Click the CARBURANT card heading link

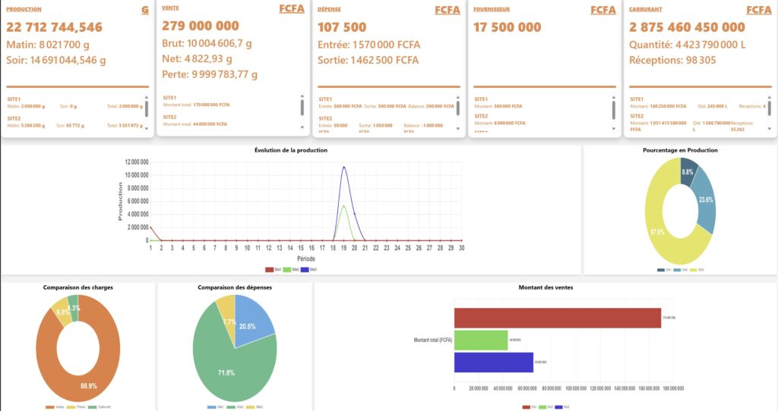pyautogui.click(x=647, y=10)
